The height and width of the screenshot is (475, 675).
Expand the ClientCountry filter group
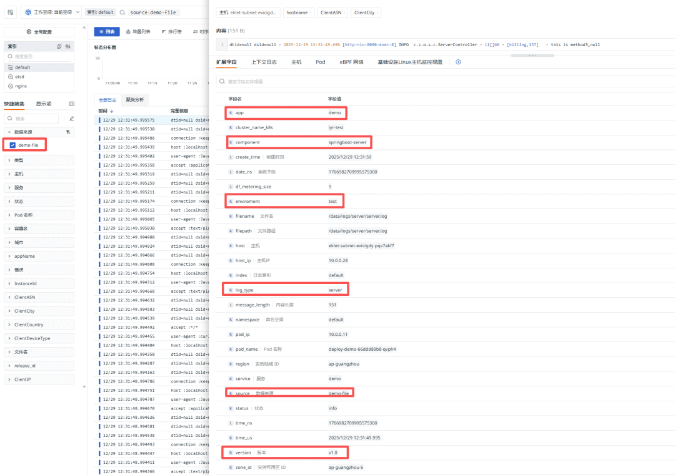[39, 325]
